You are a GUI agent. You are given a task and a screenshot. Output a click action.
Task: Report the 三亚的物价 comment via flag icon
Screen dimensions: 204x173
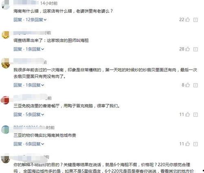195,144
